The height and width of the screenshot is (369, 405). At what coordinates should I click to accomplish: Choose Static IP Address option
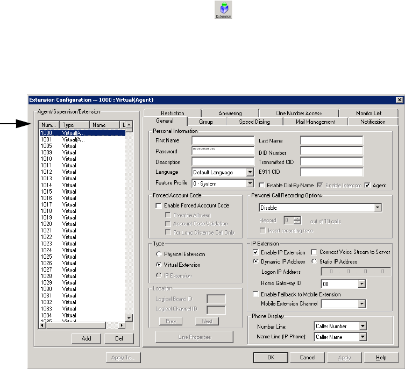[314, 262]
